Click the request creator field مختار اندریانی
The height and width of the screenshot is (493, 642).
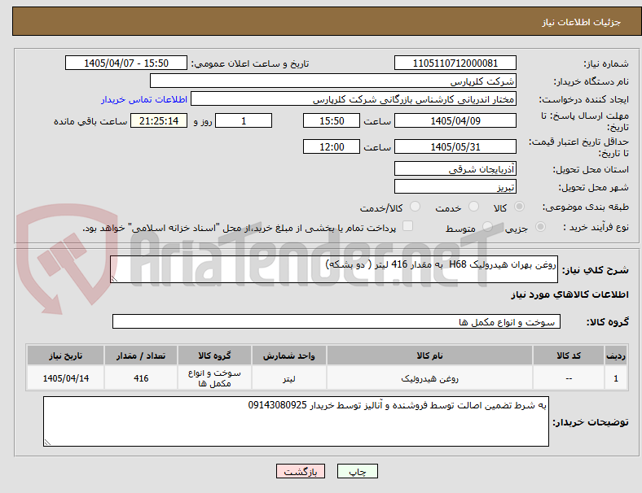click(354, 99)
